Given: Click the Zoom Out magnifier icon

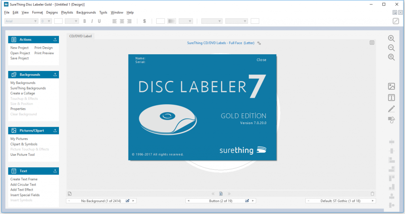Looking at the screenshot, I should pos(391,48).
